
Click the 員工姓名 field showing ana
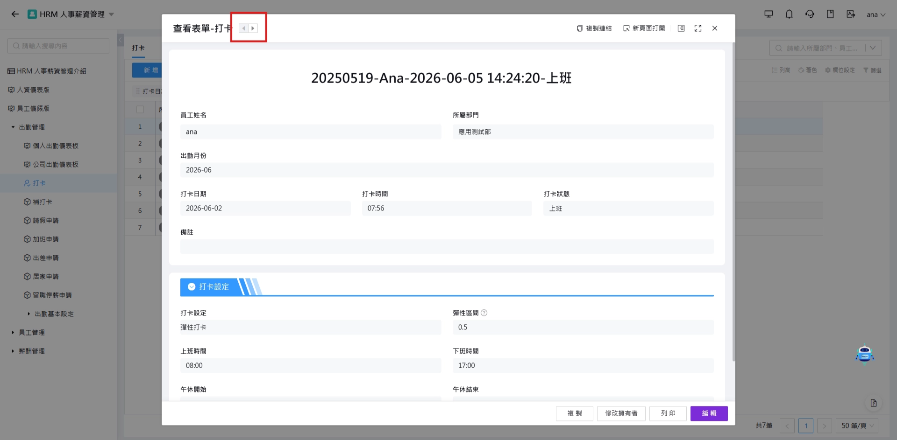coord(311,132)
